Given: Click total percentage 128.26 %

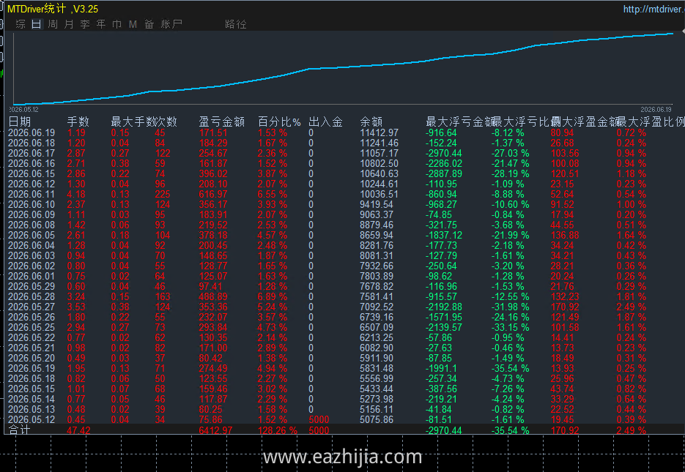Looking at the screenshot, I should click(278, 430).
